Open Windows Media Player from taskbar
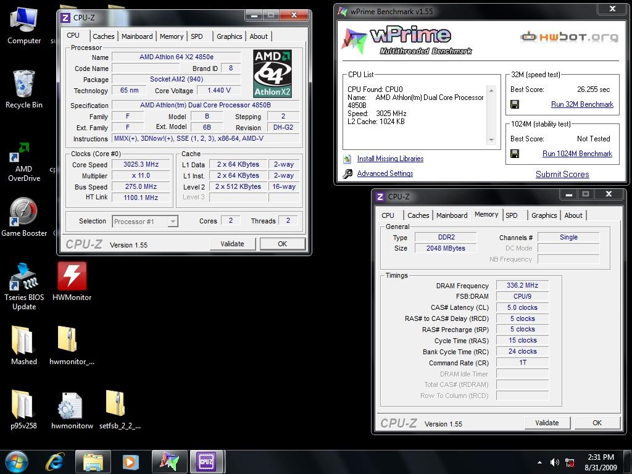The width and height of the screenshot is (632, 474). click(131, 462)
